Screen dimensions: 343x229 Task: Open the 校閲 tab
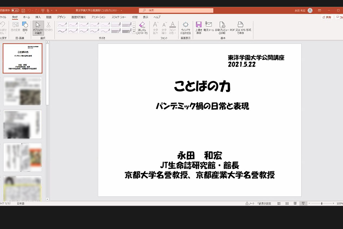pyautogui.click(x=135, y=17)
